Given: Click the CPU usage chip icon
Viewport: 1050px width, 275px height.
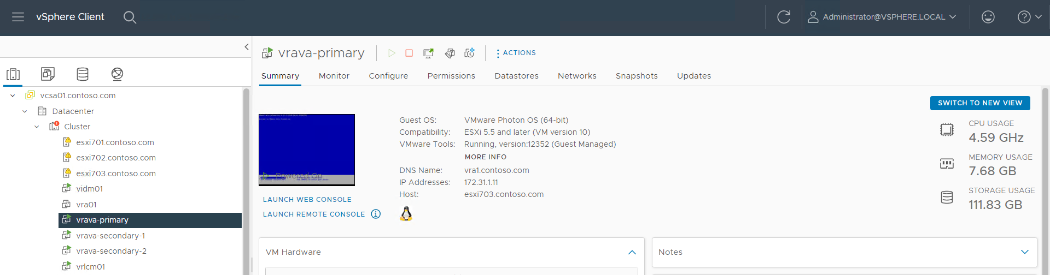Looking at the screenshot, I should pos(947,130).
